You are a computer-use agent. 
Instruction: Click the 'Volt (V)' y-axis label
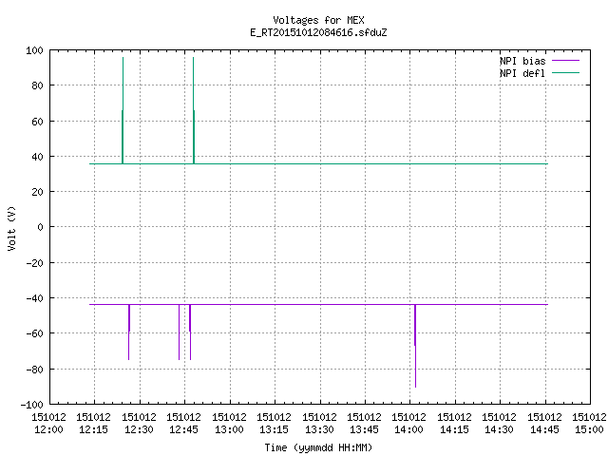click(11, 228)
